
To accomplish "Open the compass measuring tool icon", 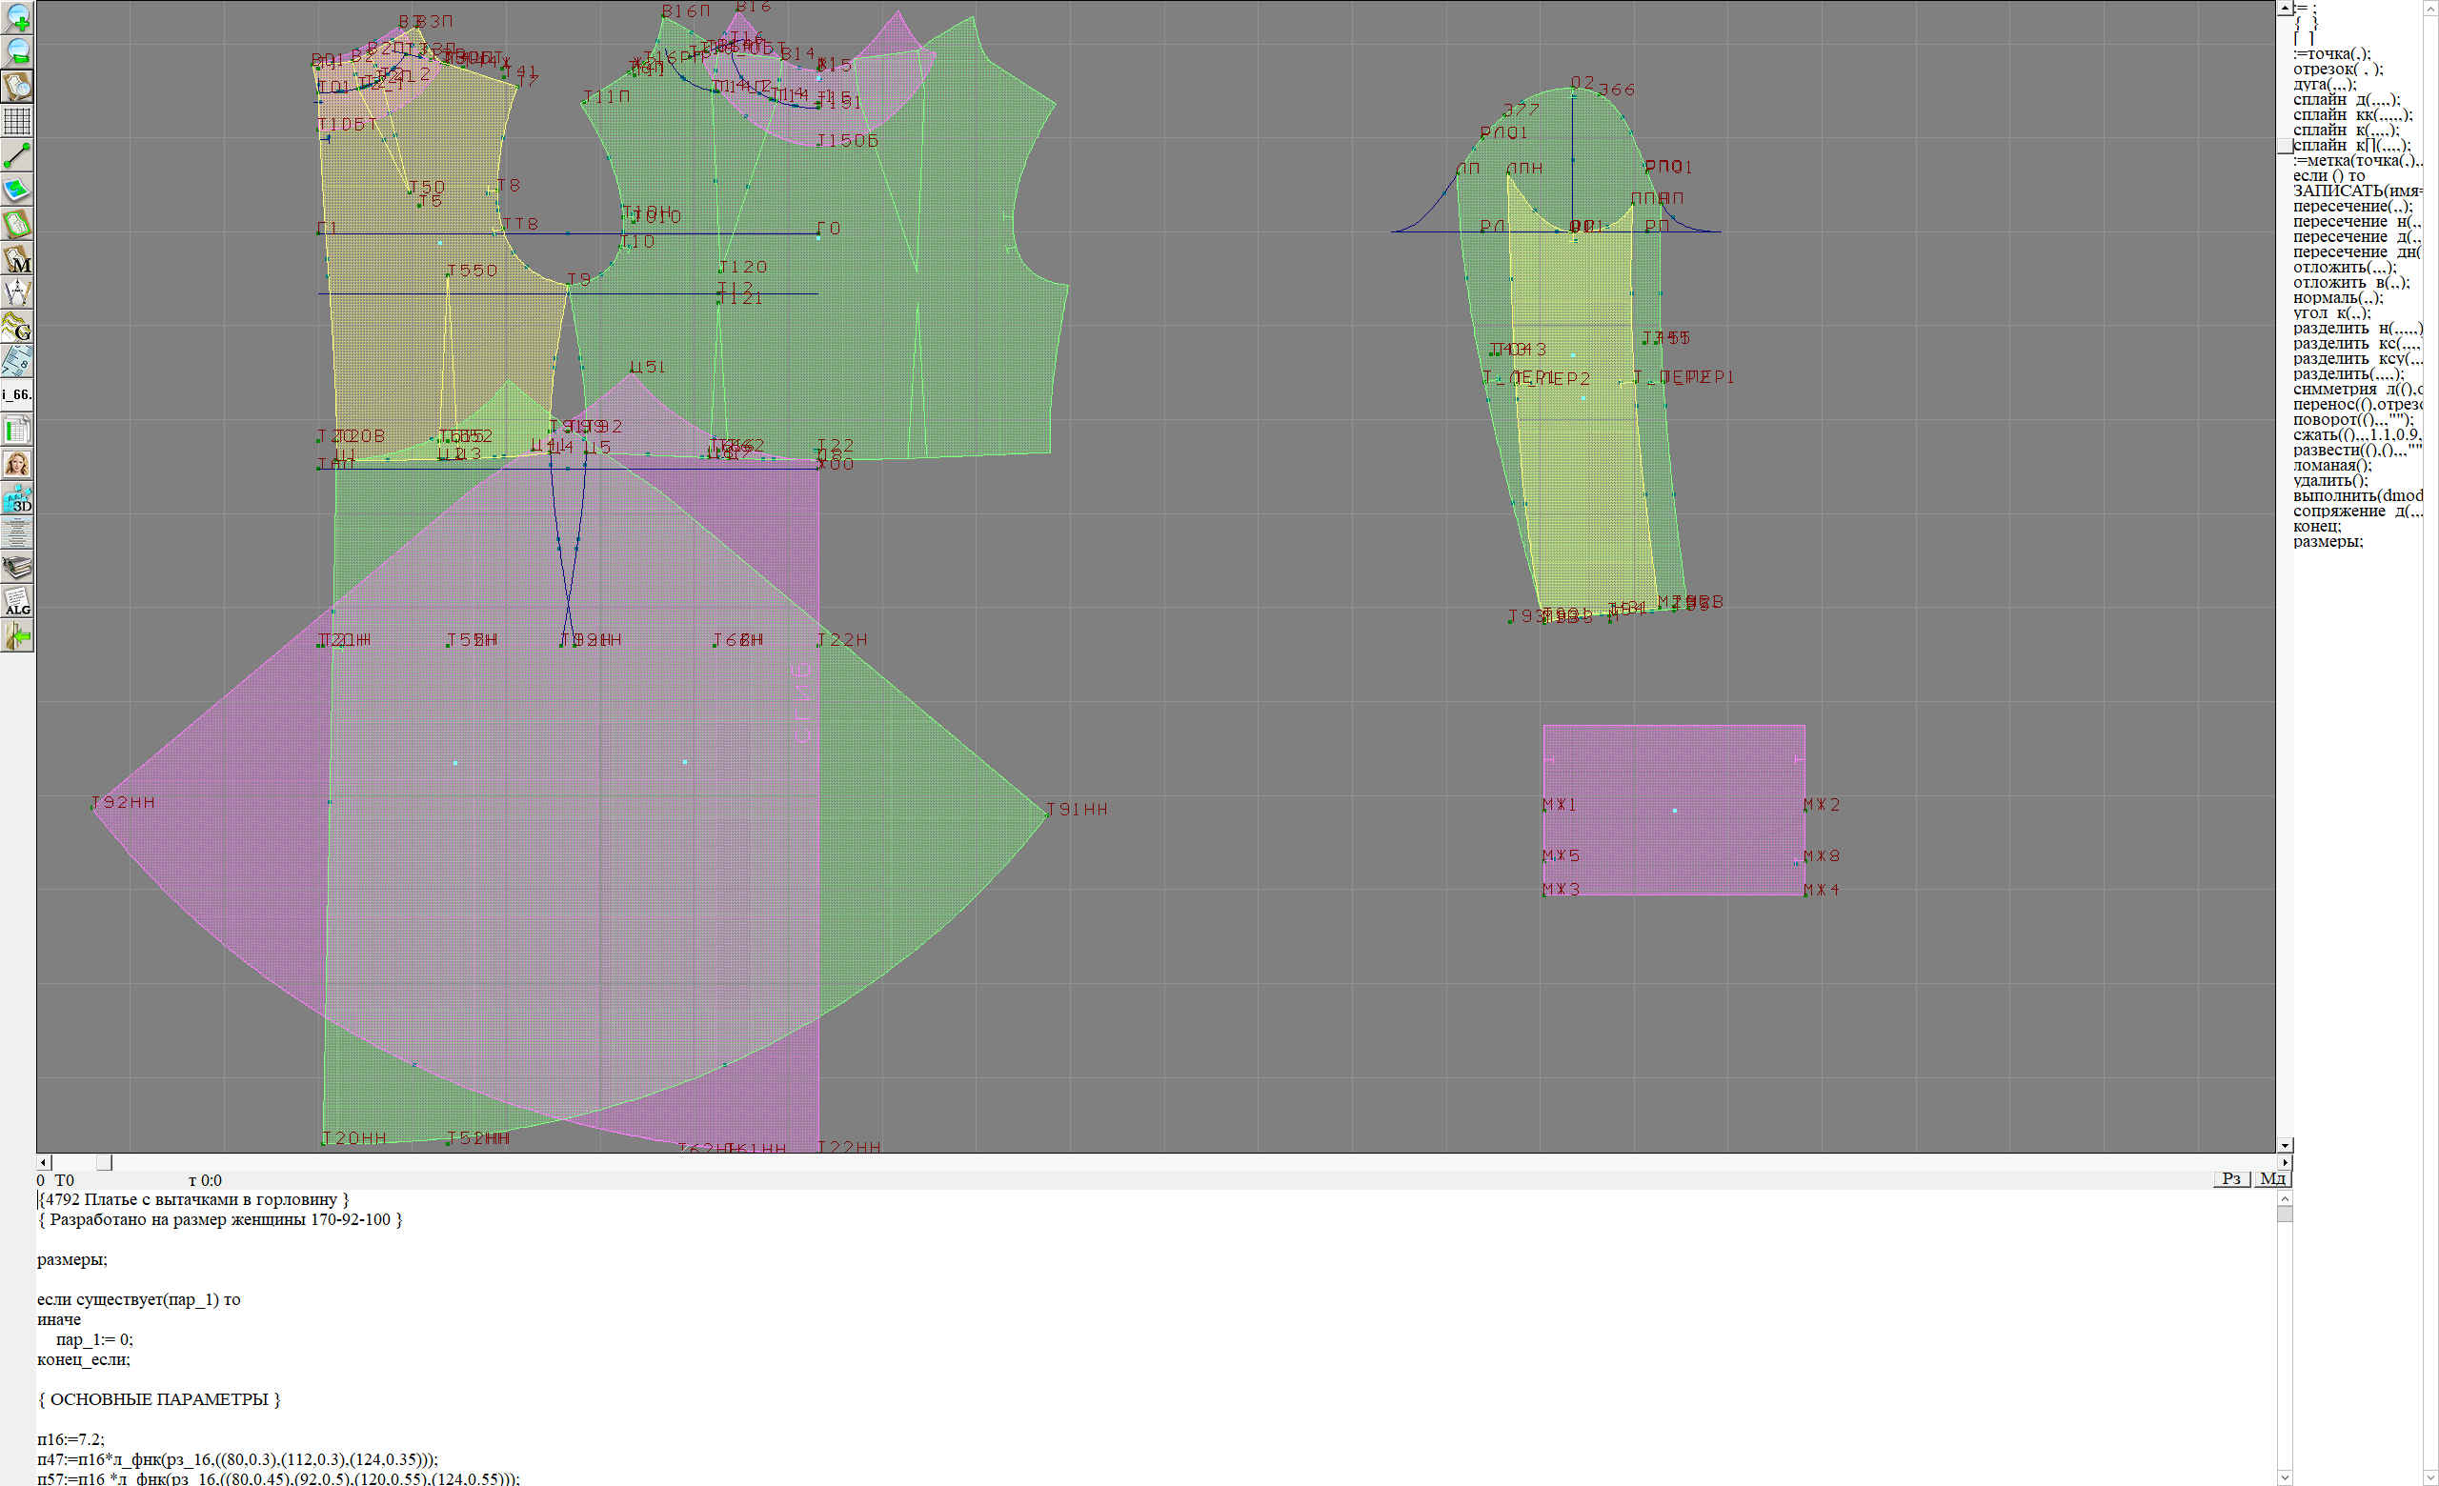I will pyautogui.click(x=17, y=292).
